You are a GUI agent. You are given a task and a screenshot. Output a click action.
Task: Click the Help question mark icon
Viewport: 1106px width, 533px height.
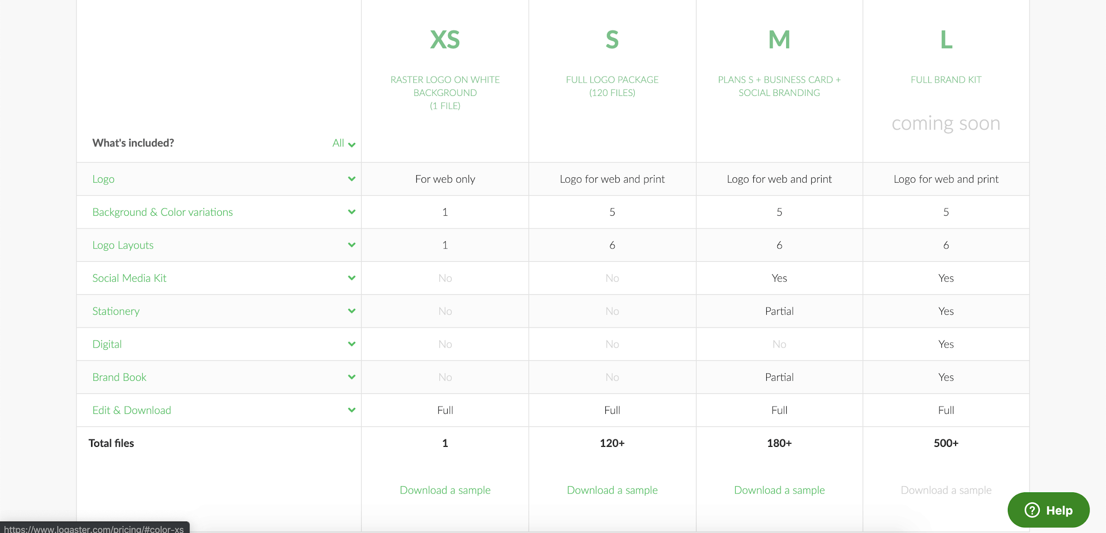1032,510
